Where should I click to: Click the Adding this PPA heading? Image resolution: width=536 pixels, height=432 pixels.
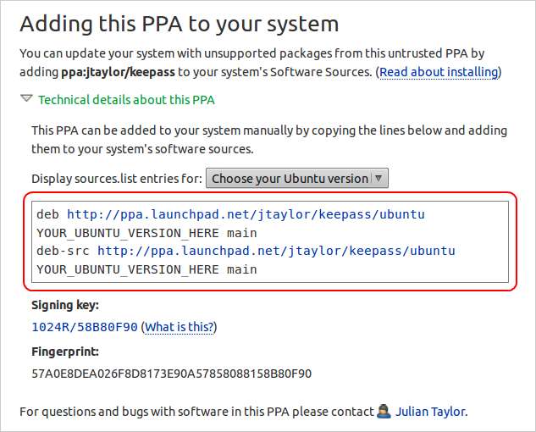pos(179,25)
